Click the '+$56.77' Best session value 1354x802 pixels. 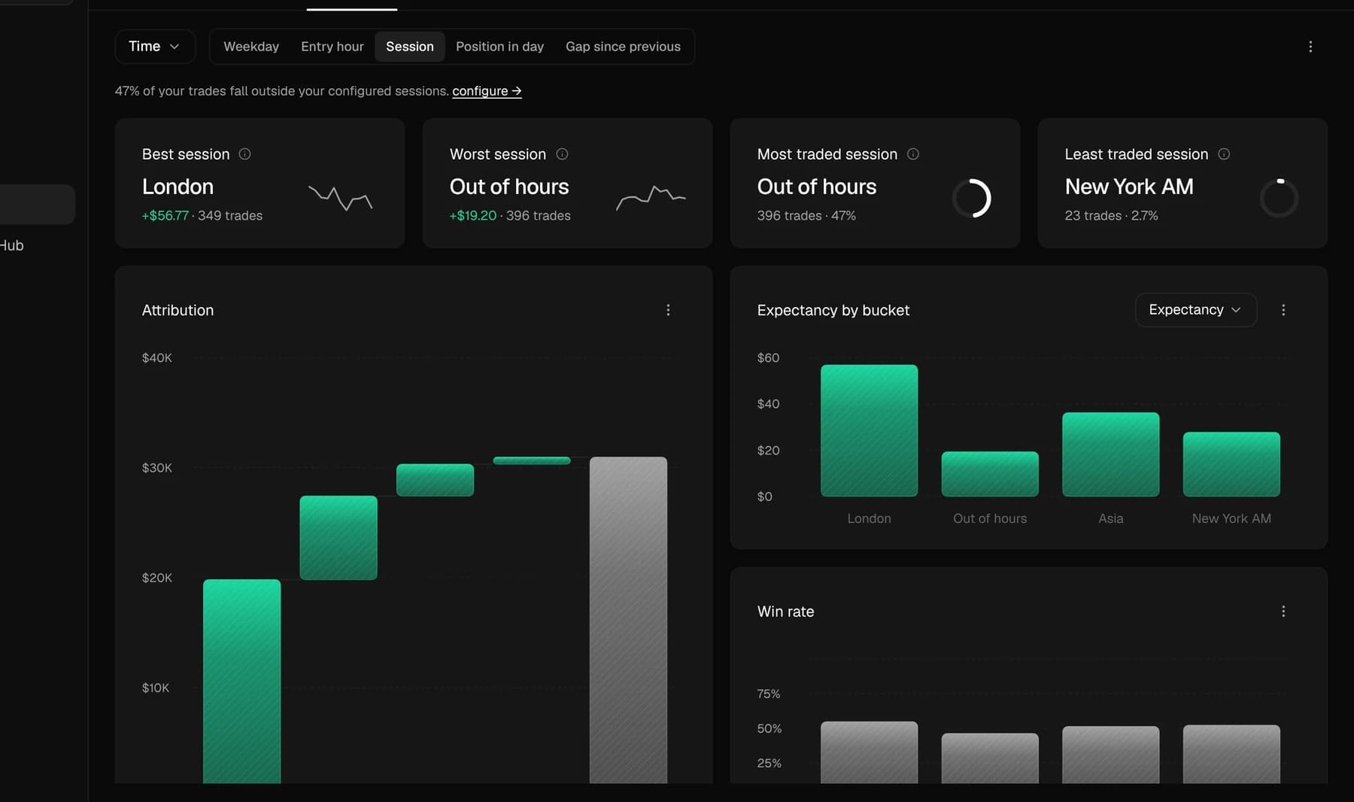point(165,216)
